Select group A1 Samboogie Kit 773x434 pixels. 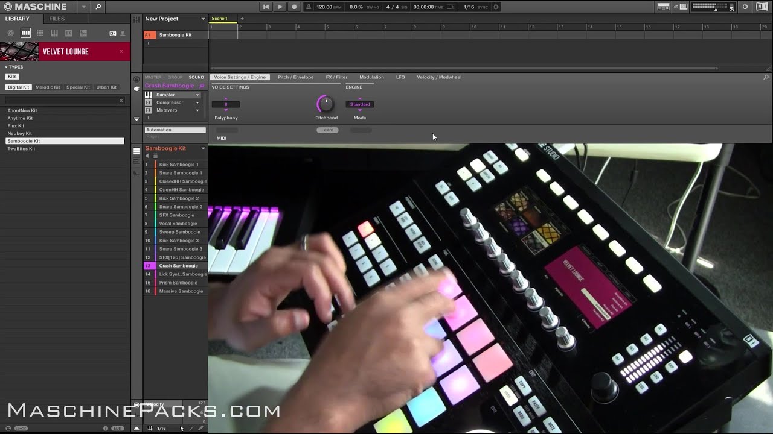click(176, 35)
